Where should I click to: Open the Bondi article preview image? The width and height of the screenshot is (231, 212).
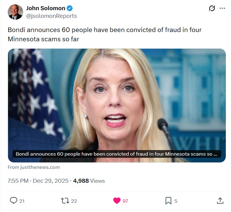coord(117,105)
